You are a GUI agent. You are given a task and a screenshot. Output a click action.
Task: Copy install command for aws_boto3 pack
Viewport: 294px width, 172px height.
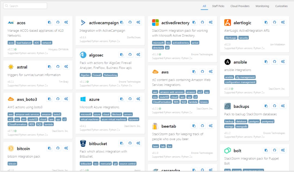(x=50, y=99)
